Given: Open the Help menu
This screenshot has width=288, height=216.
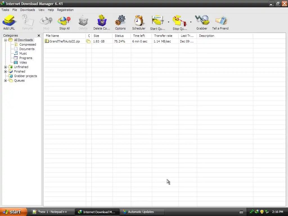Looking at the screenshot, I should pos(51,10).
